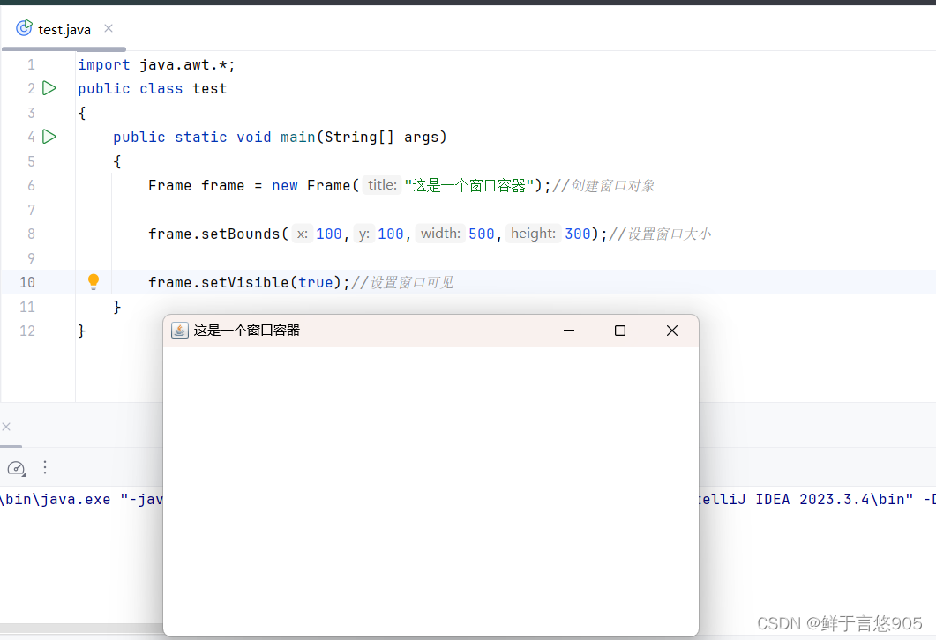Click the comment //设置窗口大小
Viewport: 936px width, 640px height.
[660, 234]
